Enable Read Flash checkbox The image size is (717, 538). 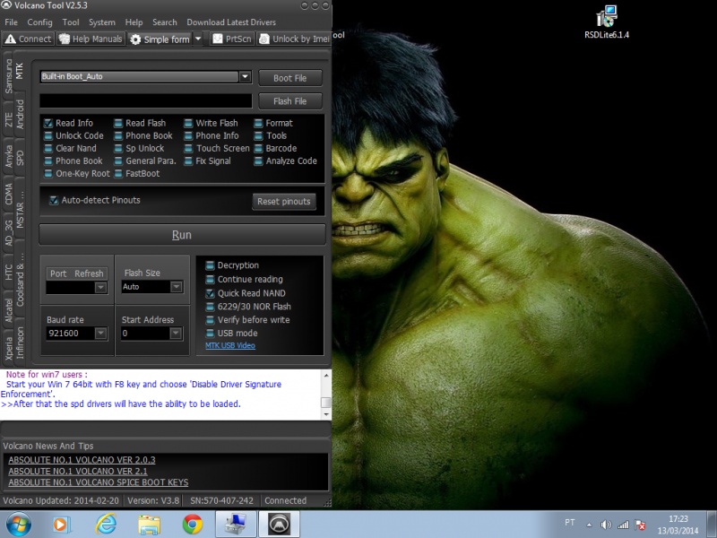click(118, 123)
